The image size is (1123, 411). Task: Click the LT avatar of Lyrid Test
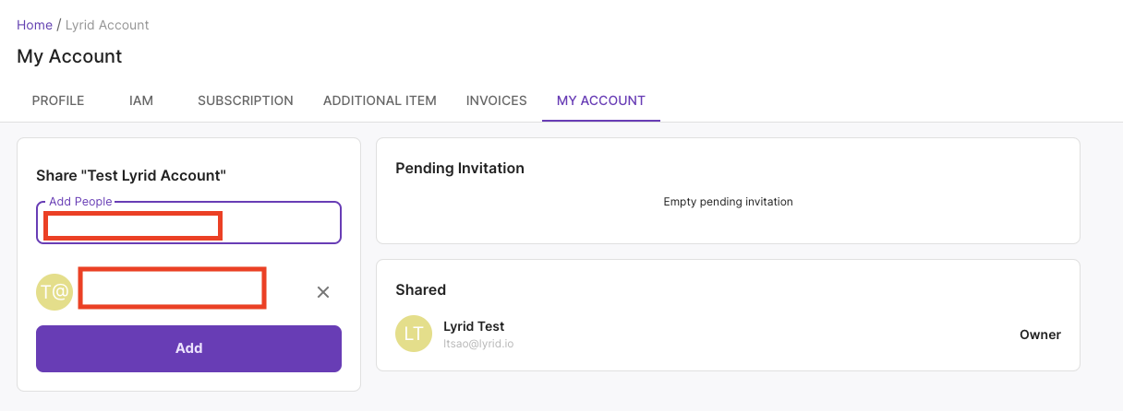click(x=414, y=334)
